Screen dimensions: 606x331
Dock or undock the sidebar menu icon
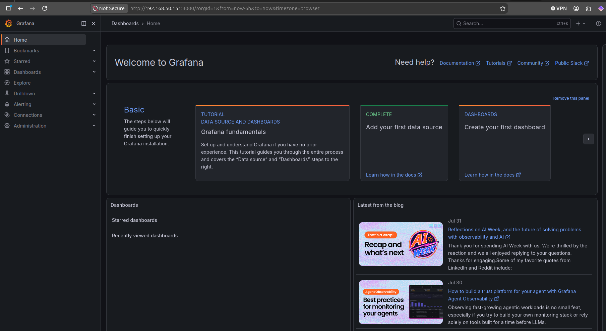tap(84, 23)
